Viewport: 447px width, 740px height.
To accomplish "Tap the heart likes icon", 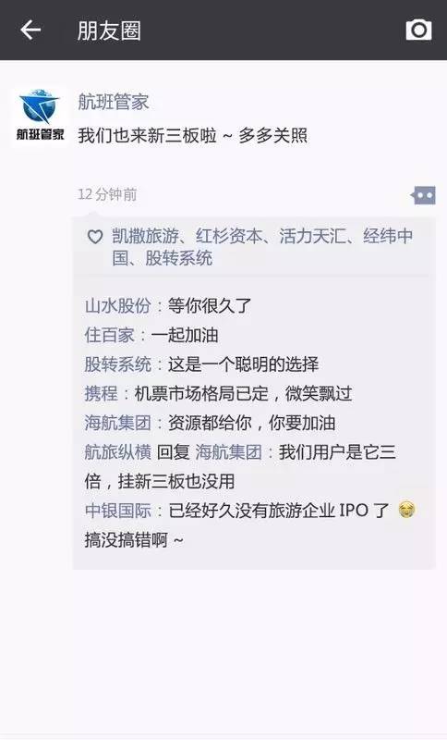I will (95, 237).
